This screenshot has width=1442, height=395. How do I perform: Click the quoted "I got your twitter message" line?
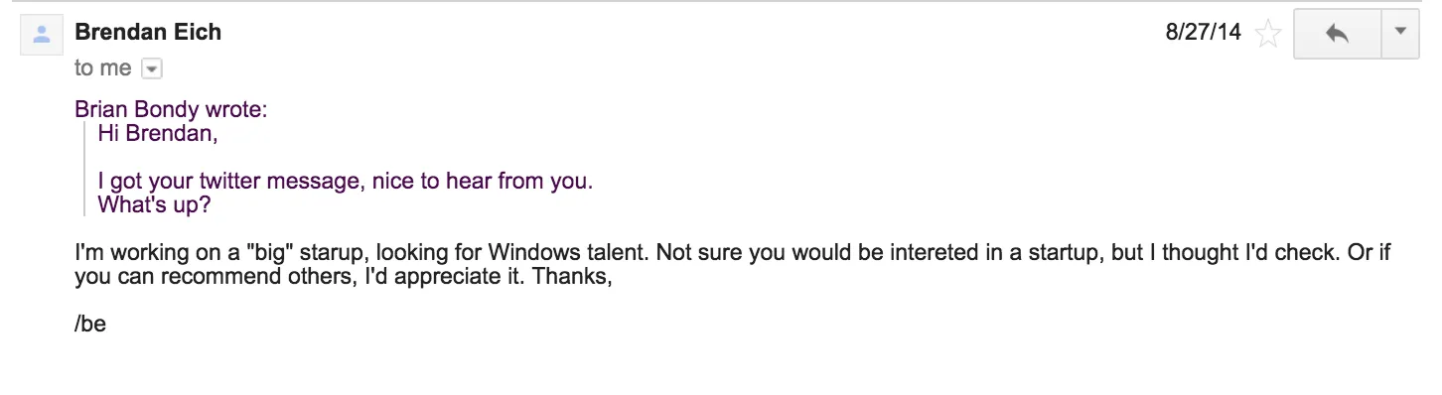[345, 183]
